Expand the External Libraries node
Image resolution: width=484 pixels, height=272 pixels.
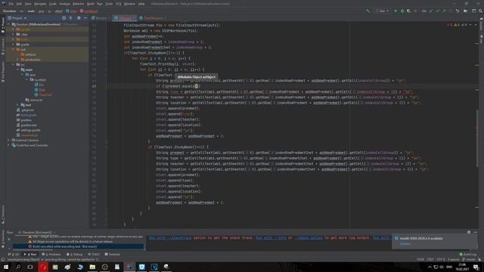click(x=8, y=141)
